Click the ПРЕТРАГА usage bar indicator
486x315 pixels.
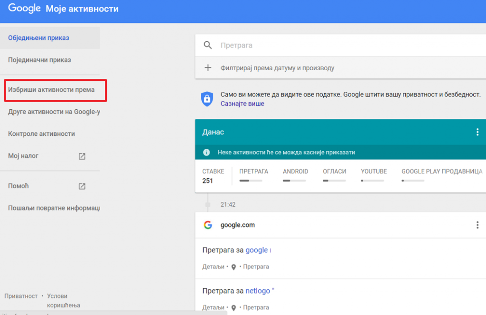pos(251,181)
